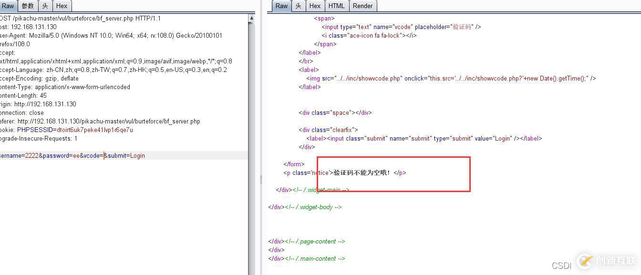The height and width of the screenshot is (275, 641).
Task: Click the Accept-Encoding gzip, deflate line
Action: (x=39, y=79)
